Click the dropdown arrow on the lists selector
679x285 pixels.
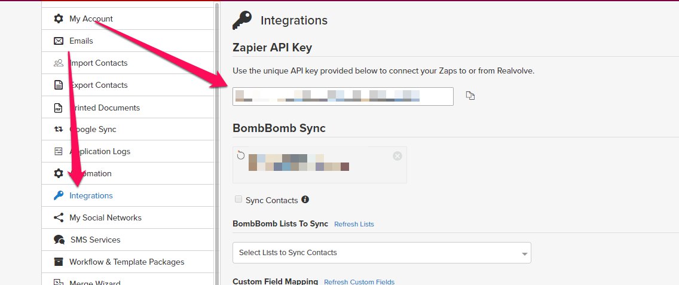coord(524,254)
